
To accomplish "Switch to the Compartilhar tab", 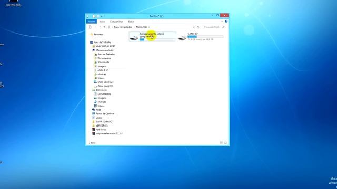I will [116, 22].
